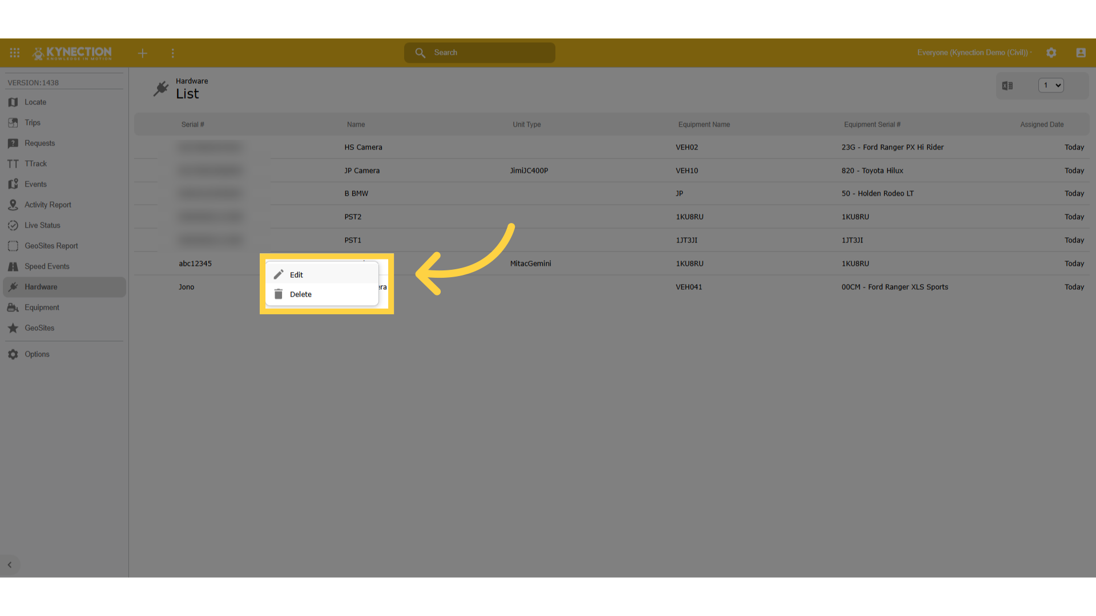
Task: Open Speed Events from the sidebar
Action: 65,266
